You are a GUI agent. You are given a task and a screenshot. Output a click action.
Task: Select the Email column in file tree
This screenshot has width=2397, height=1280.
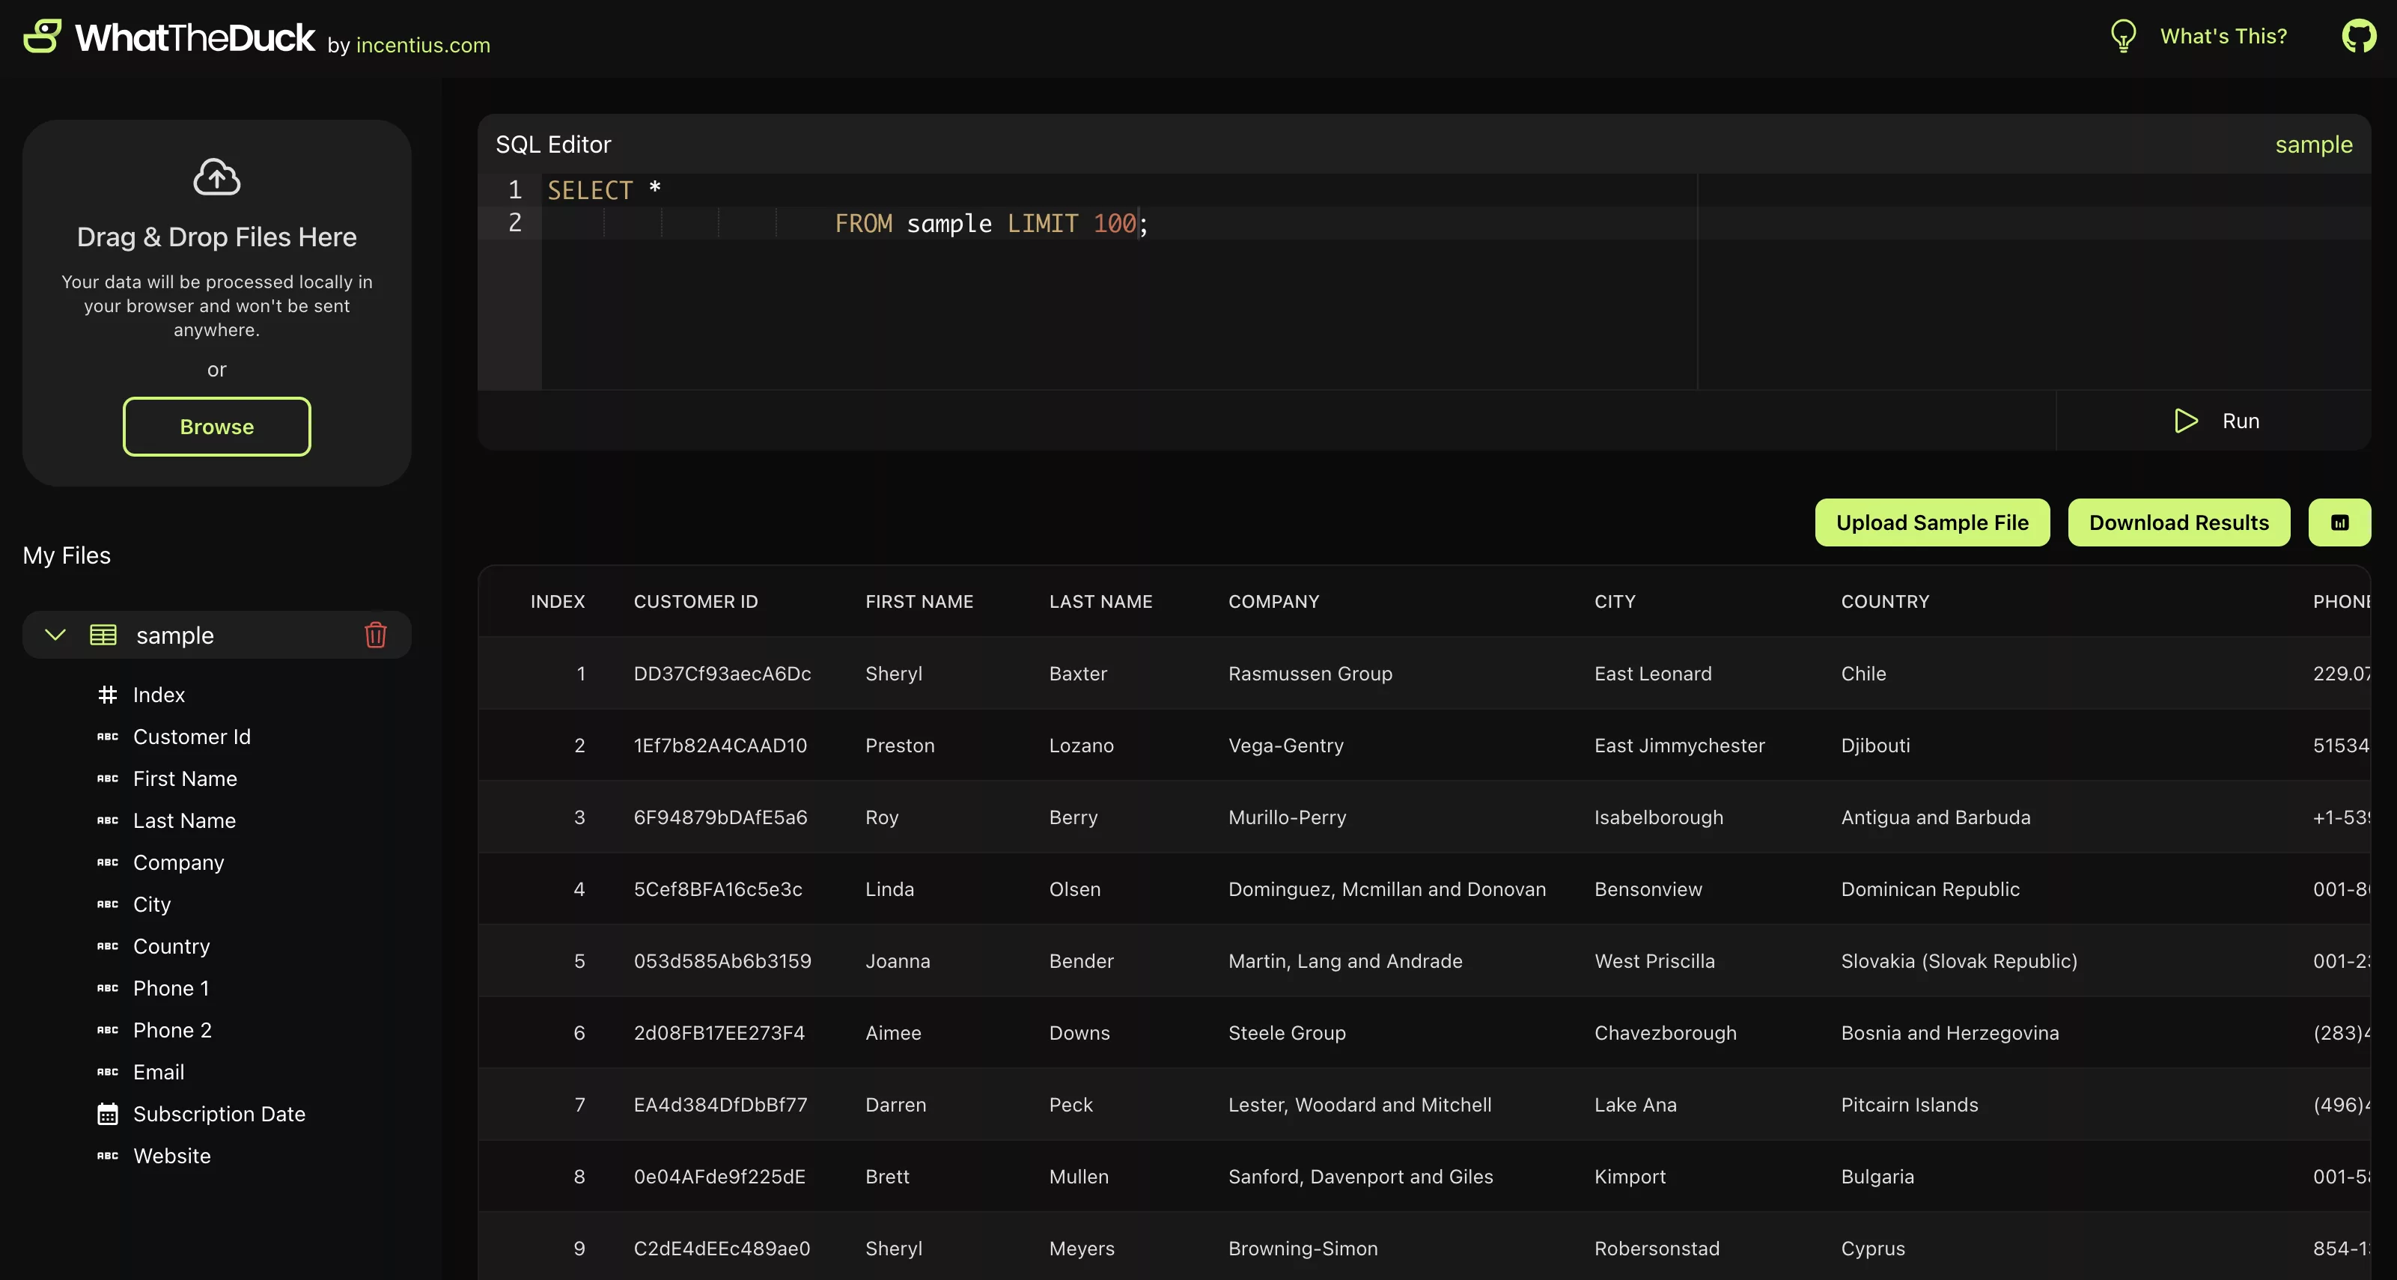point(159,1072)
